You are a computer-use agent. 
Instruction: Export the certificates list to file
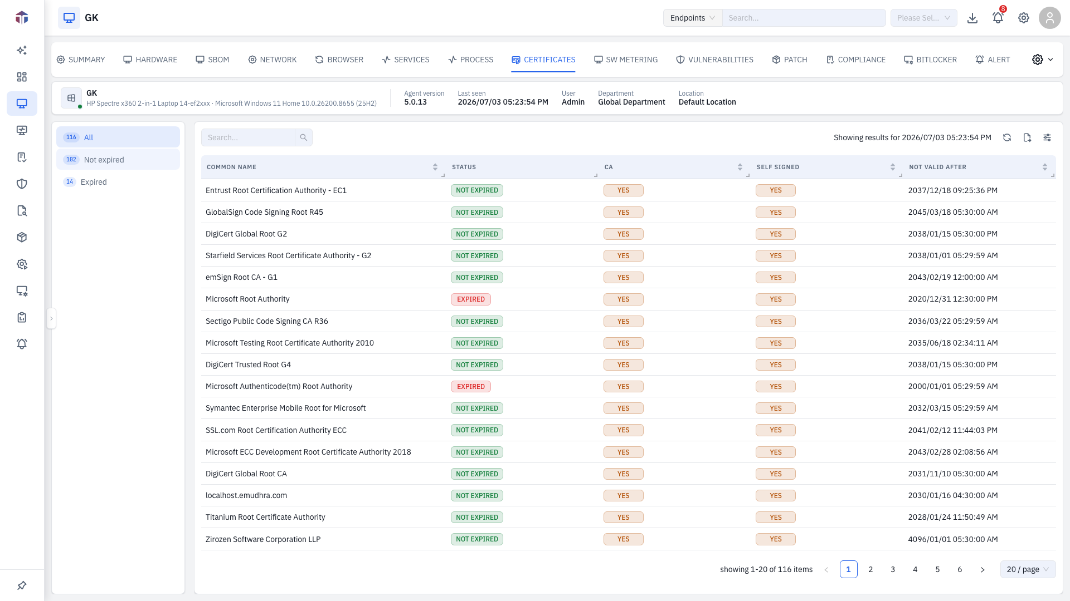(x=1027, y=137)
